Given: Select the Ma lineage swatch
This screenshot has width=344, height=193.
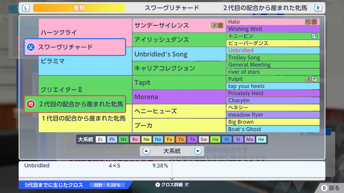Looking at the screenshot, I should coord(250,139).
